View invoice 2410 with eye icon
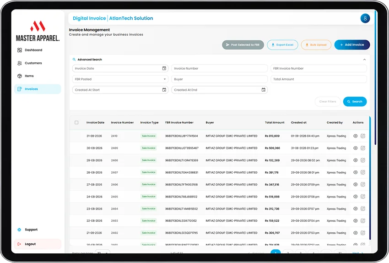389x263 pixels. pyautogui.click(x=355, y=136)
